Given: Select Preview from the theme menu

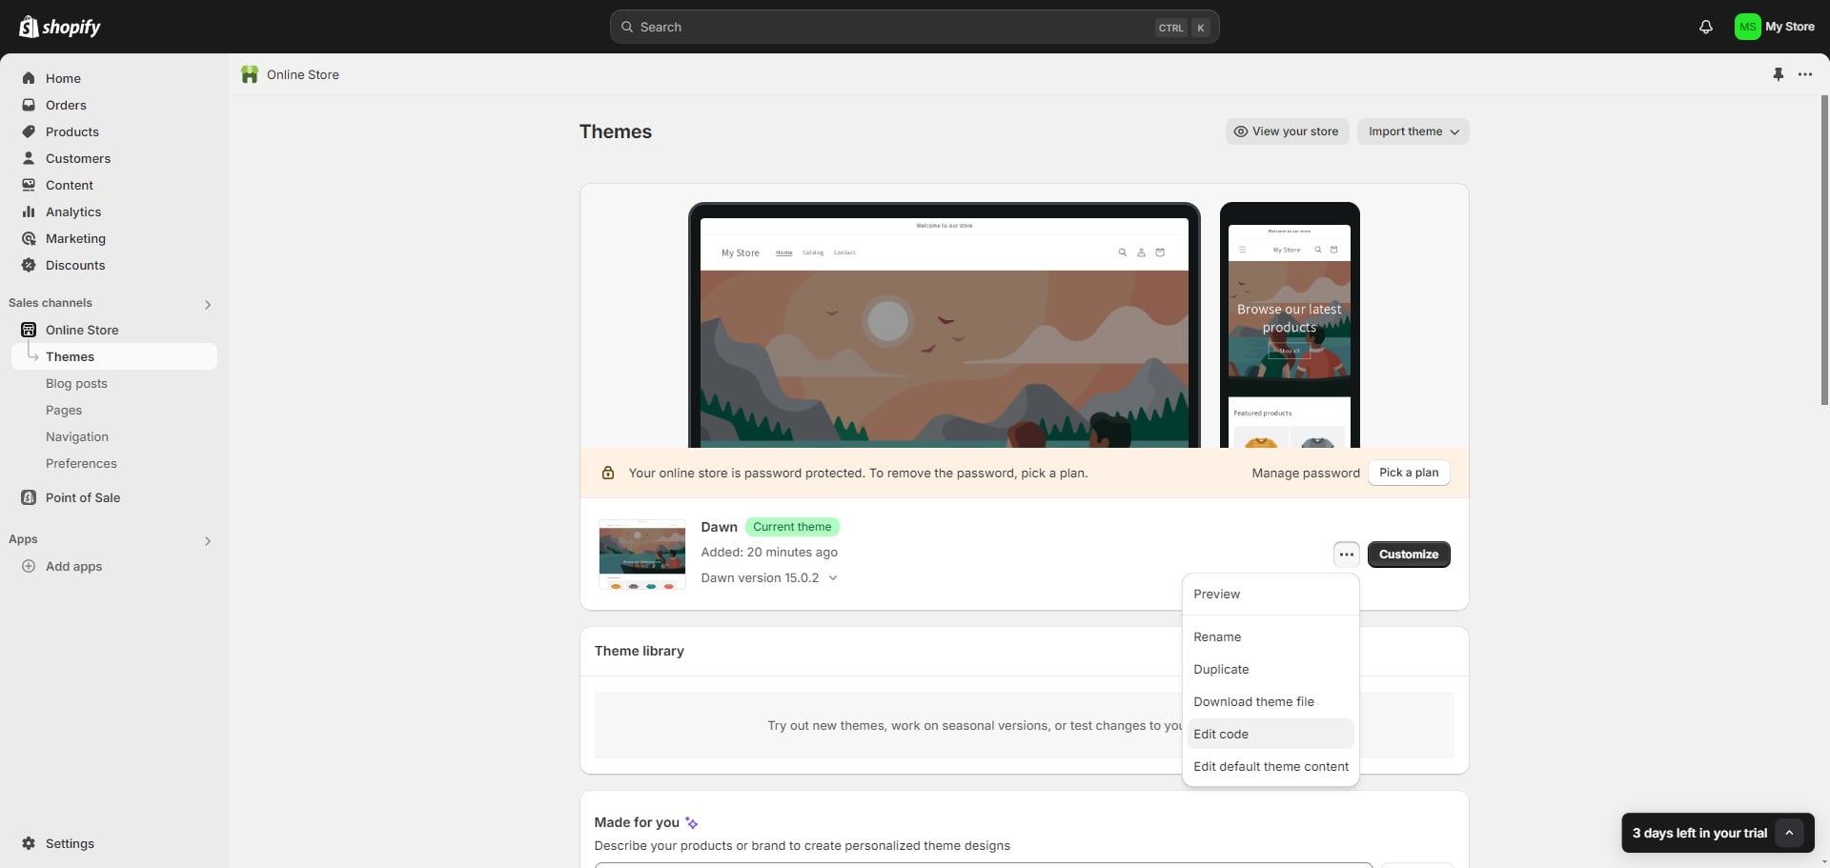Looking at the screenshot, I should point(1271,594).
